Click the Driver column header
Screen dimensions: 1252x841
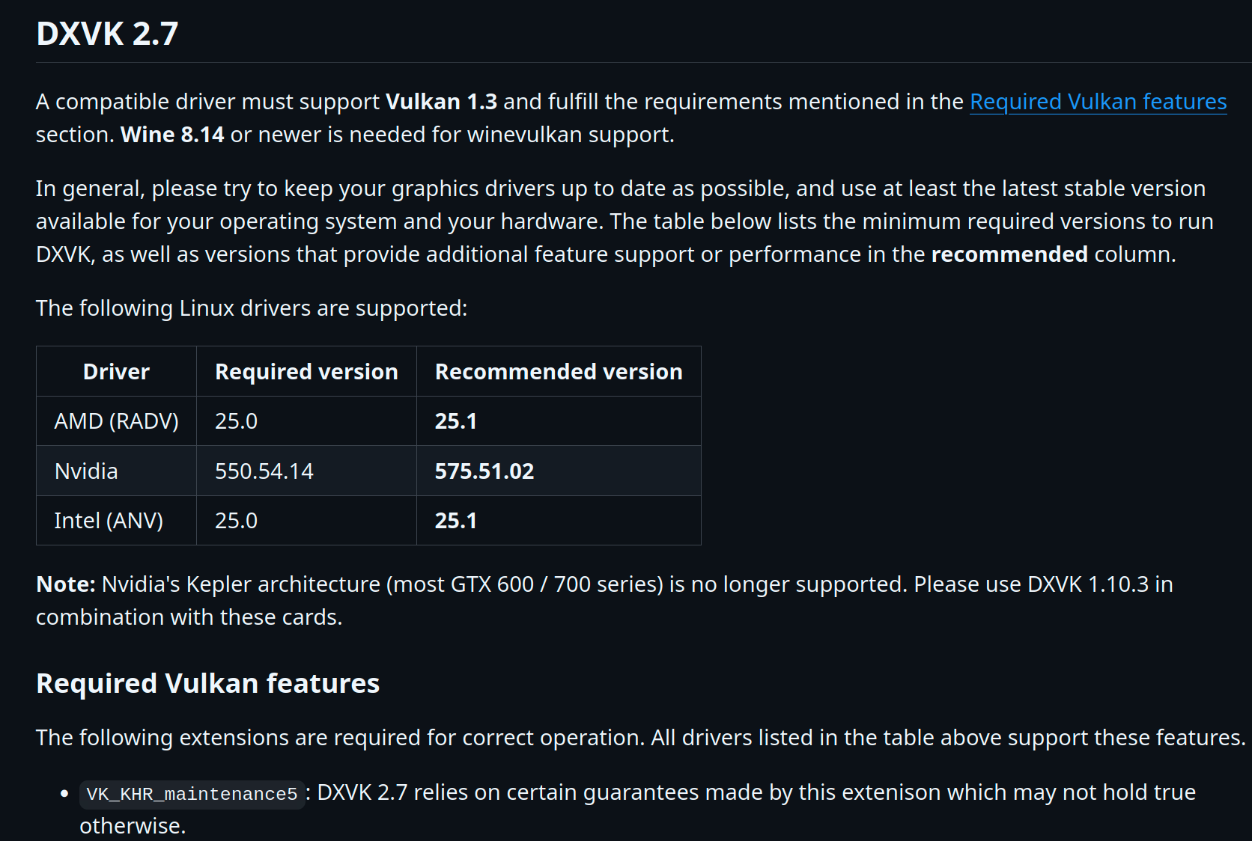[116, 372]
